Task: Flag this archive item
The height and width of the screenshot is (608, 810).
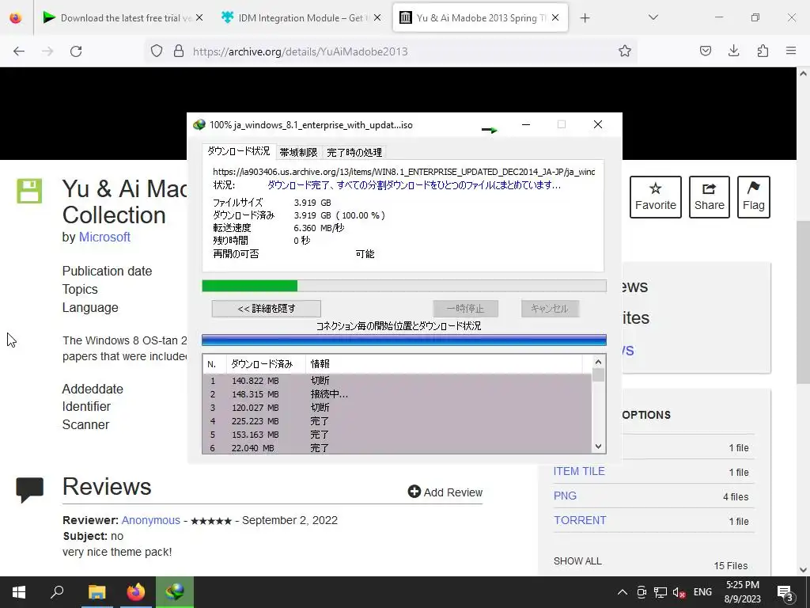Action: (754, 197)
